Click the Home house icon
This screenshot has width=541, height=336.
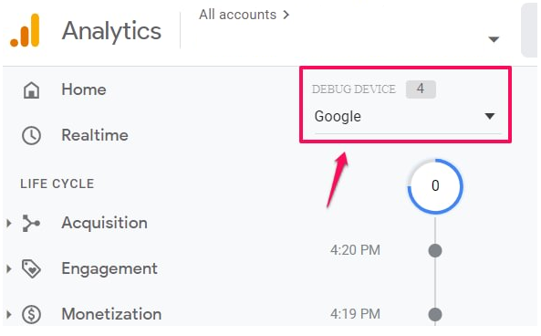(x=31, y=89)
